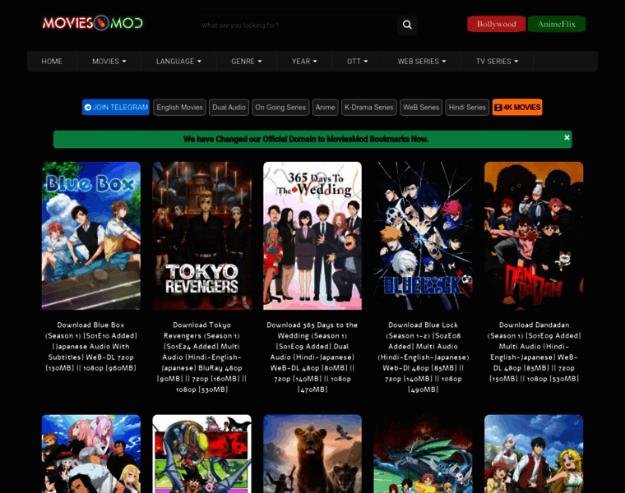Open the lion movie poster in second row
Screen dimensions: 625x493
(312, 454)
